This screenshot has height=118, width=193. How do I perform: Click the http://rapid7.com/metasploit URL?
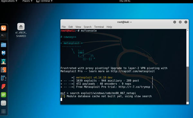(133, 71)
